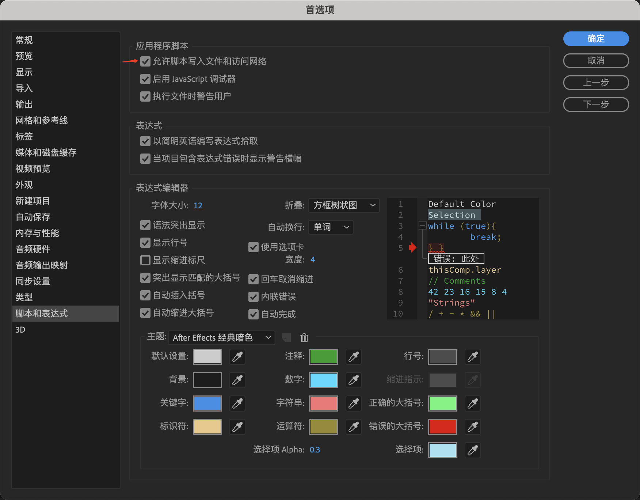Use the eyedropper for 关键字 color
The width and height of the screenshot is (640, 500).
pyautogui.click(x=237, y=404)
